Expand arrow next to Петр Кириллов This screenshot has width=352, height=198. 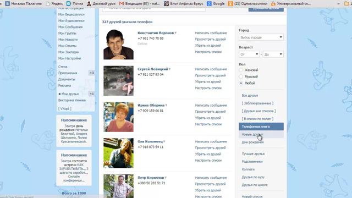[166, 178]
